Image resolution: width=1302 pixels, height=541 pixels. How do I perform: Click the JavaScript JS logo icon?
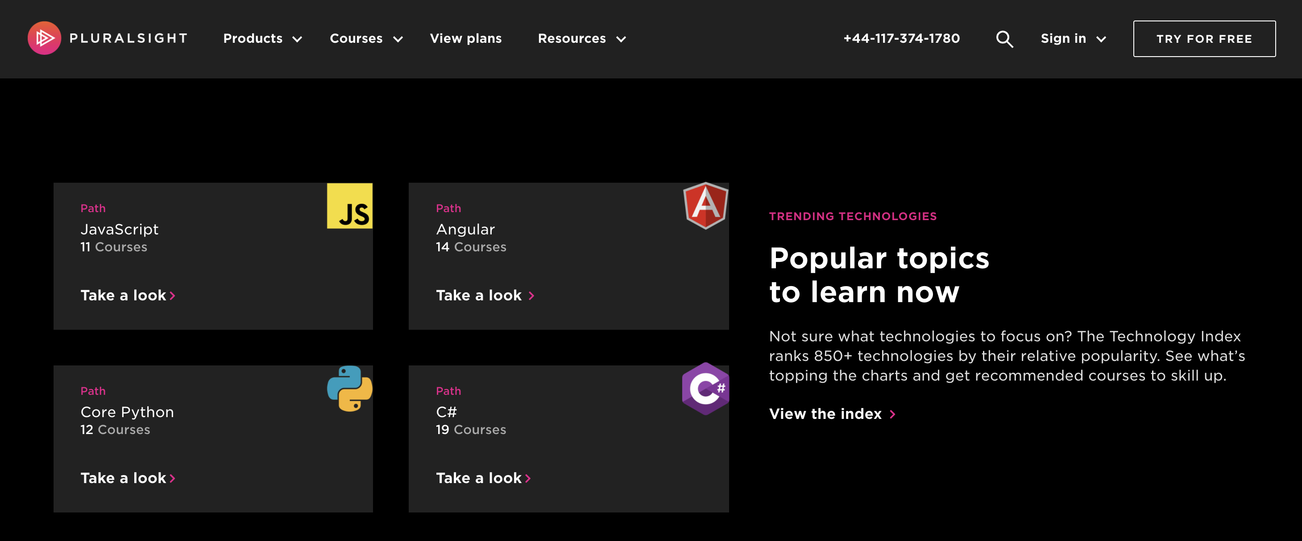pos(350,206)
